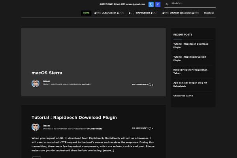This screenshot has height=158, width=237.
Task: Click the search magnifier icon
Action: click(x=167, y=4)
